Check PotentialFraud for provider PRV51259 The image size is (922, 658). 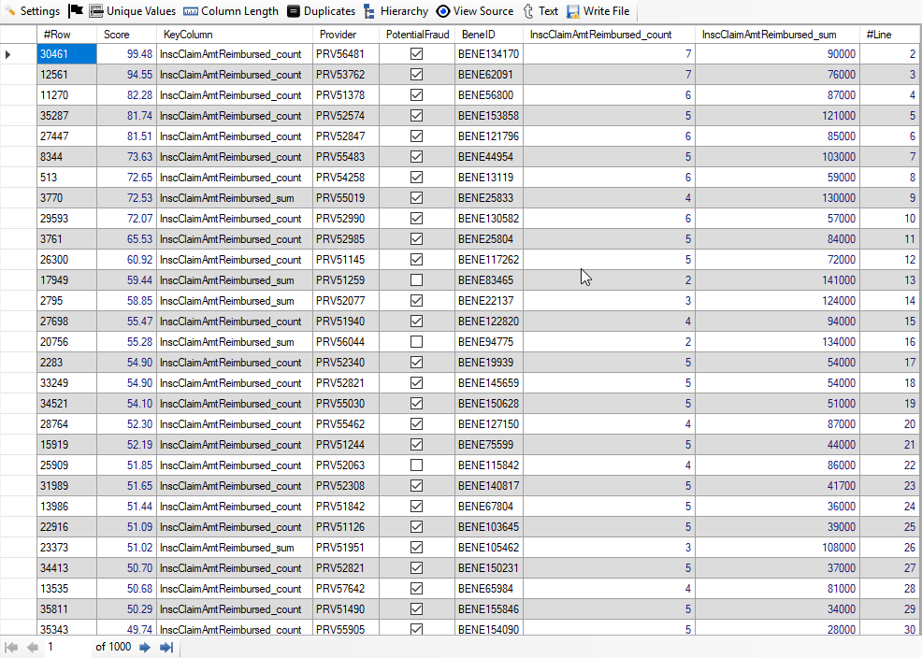click(x=416, y=280)
